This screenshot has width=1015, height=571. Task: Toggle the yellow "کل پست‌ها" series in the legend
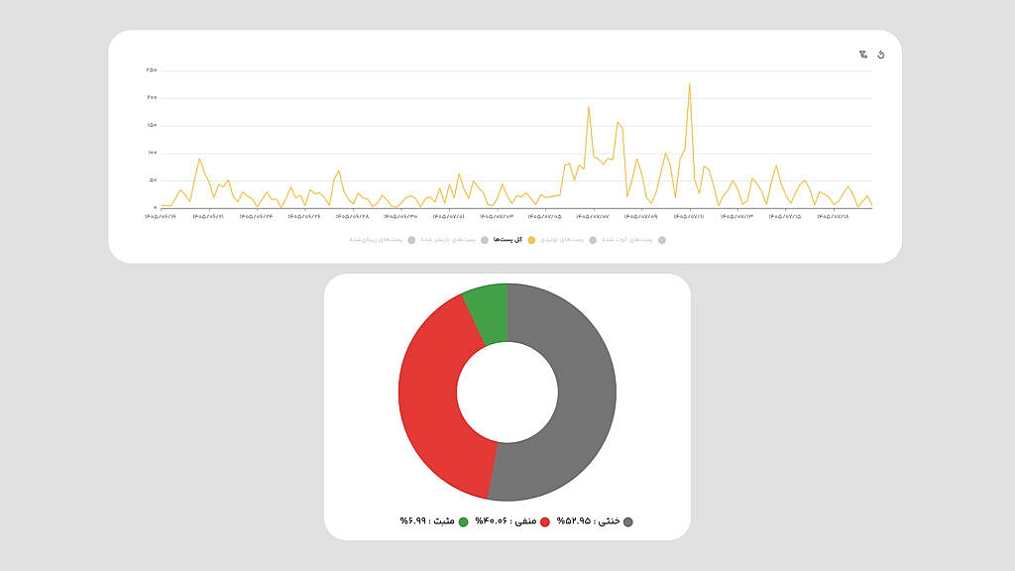tap(514, 240)
